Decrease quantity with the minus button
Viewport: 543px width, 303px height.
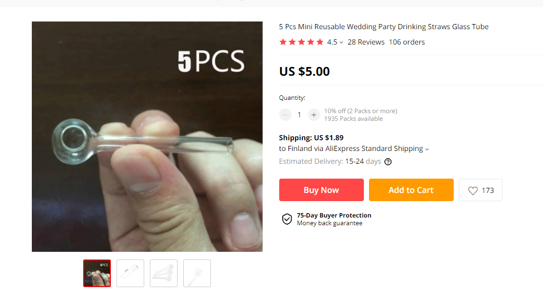click(x=285, y=115)
